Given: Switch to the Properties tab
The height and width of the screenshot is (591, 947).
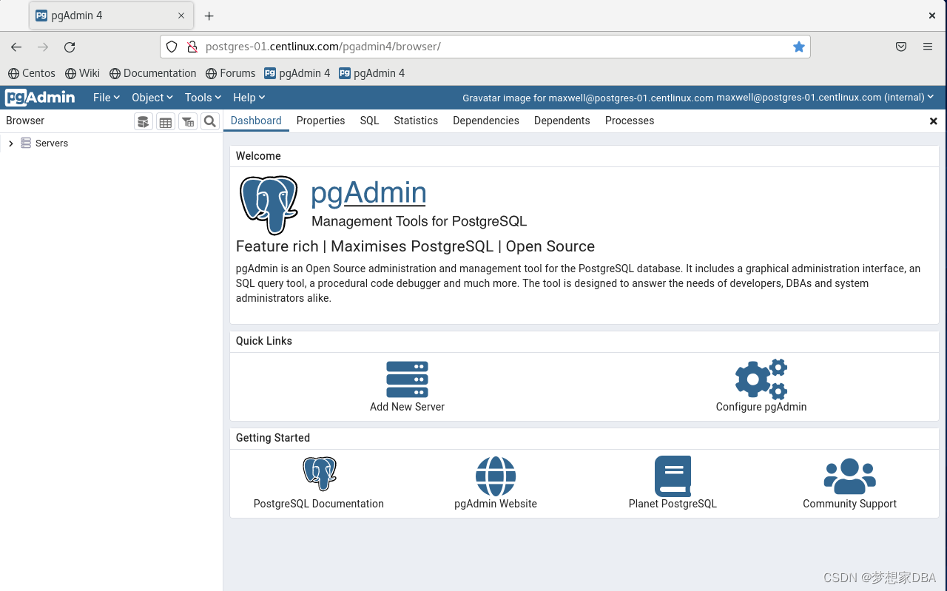Looking at the screenshot, I should (x=320, y=121).
